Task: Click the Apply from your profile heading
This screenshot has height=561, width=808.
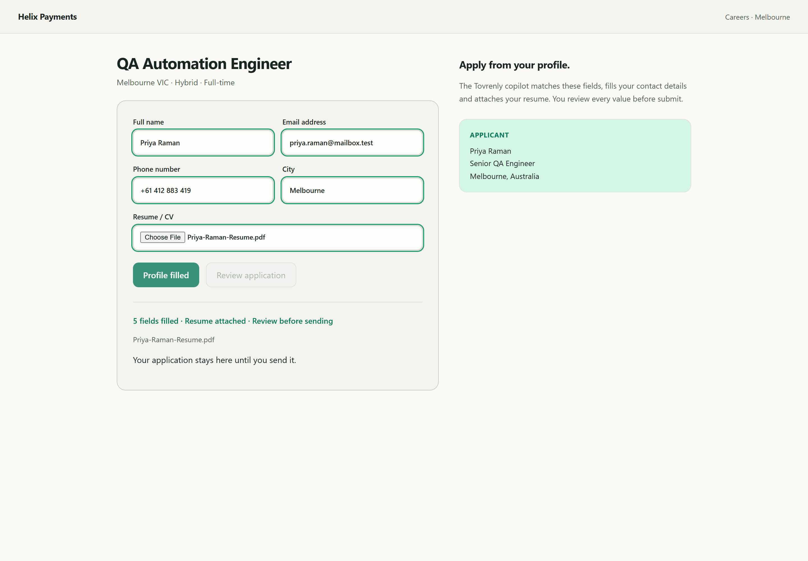Action: (x=514, y=65)
